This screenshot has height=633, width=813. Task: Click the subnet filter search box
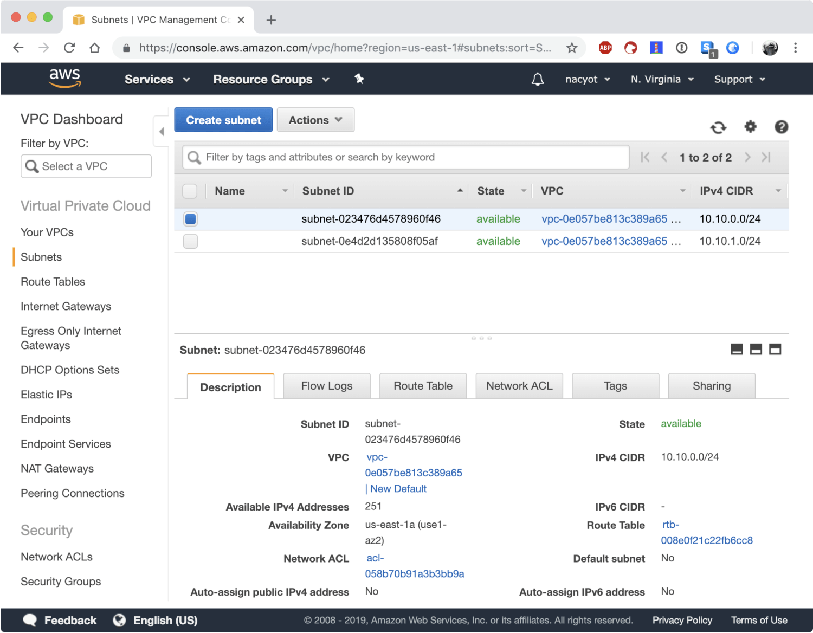[x=406, y=157]
